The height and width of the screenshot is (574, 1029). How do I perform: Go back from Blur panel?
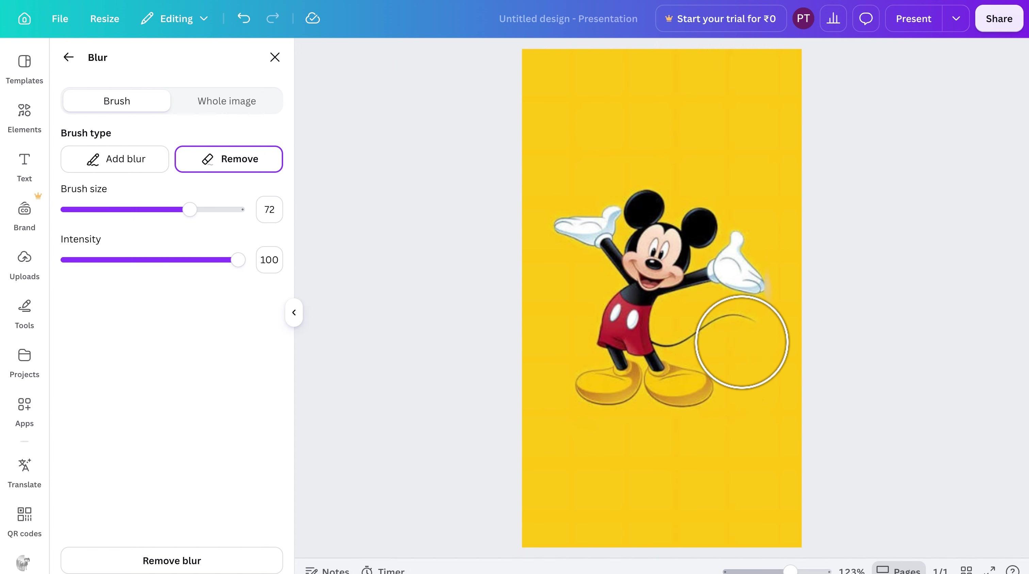(x=69, y=57)
